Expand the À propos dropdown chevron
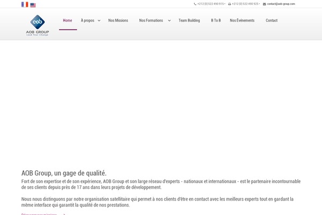The image size is (322, 215). (x=99, y=20)
